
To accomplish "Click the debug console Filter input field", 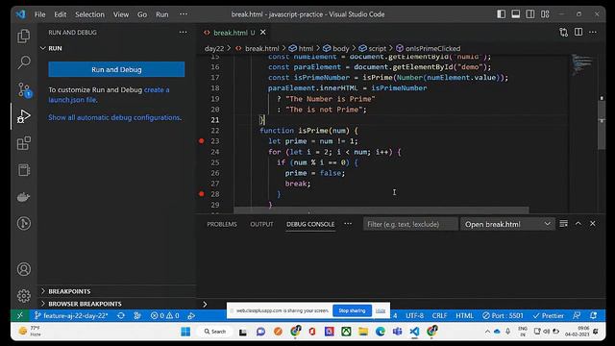I will (x=410, y=224).
